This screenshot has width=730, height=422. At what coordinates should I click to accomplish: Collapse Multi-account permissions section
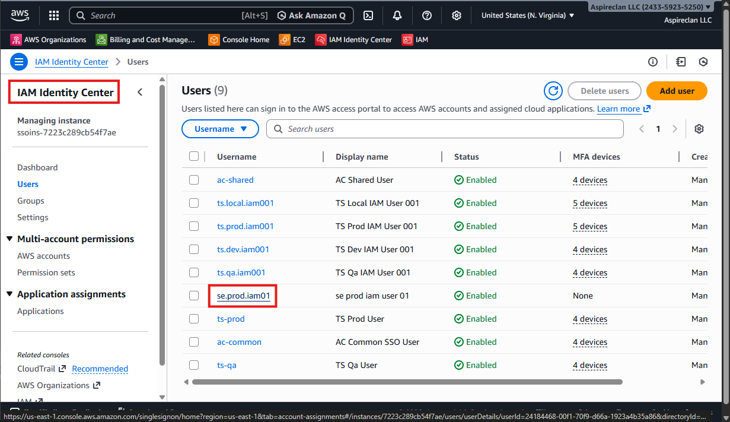(x=9, y=239)
